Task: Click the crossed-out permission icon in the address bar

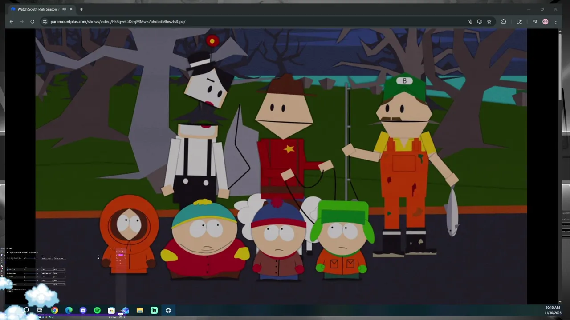Action: 470,21
